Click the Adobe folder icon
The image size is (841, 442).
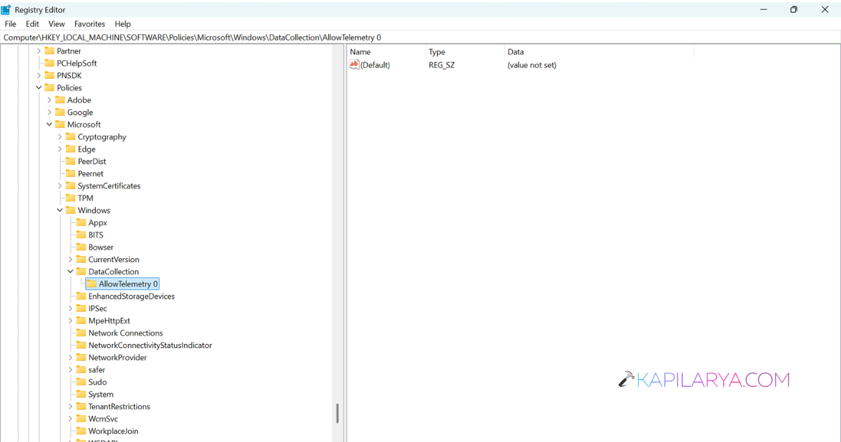coord(60,100)
